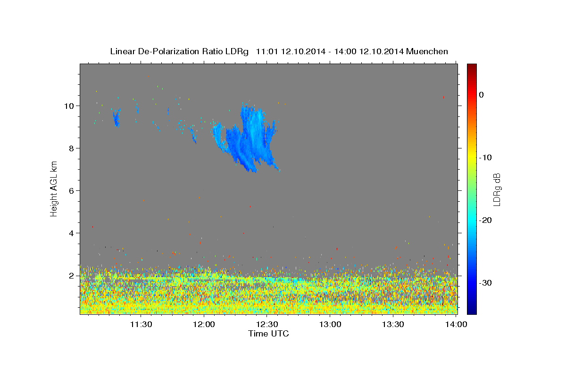
Task: Click the '11:30' time tick label
Action: [141, 324]
